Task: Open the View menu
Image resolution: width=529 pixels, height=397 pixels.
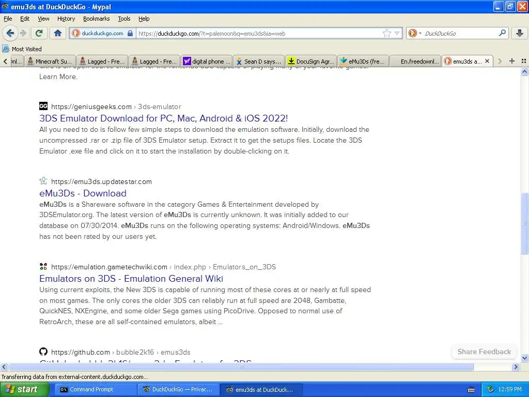Action: pos(43,19)
